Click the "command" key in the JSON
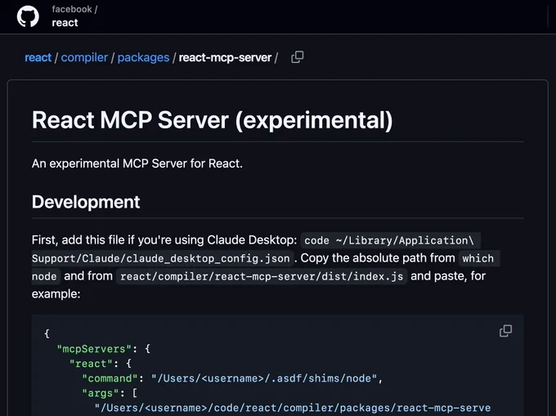The image size is (556, 416). [110, 378]
